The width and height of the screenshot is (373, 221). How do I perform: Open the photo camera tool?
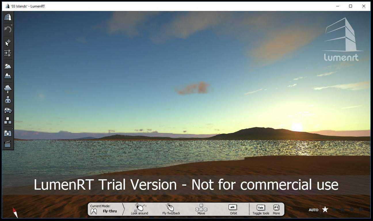[8, 133]
